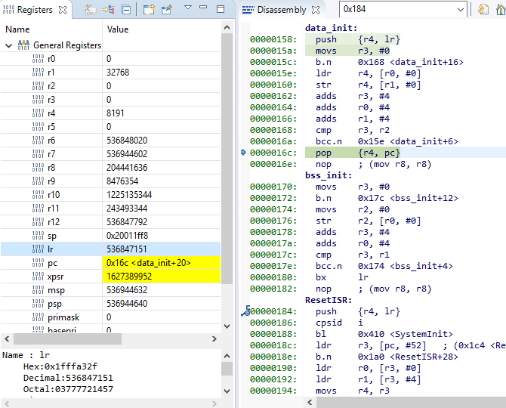Click highlighted xpsr value 1627389952
This screenshot has width=506, height=408.
pyautogui.click(x=129, y=277)
